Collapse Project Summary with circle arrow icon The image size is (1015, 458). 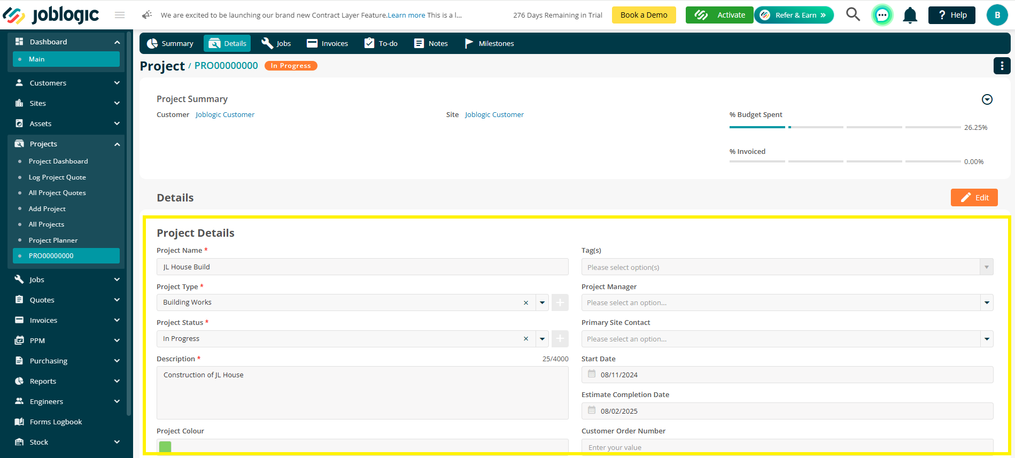987,99
